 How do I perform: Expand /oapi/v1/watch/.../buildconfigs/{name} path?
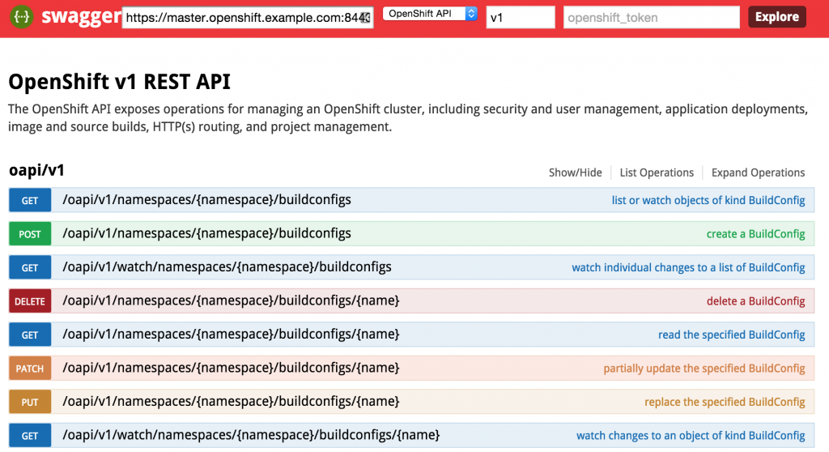click(x=251, y=435)
